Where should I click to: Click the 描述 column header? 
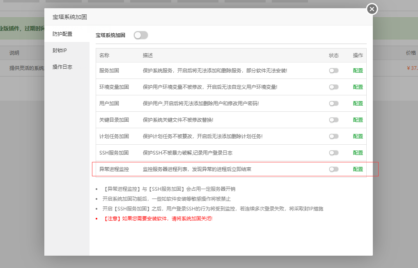coord(148,55)
